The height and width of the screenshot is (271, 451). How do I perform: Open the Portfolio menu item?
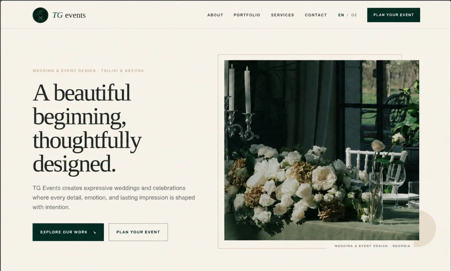pos(247,15)
